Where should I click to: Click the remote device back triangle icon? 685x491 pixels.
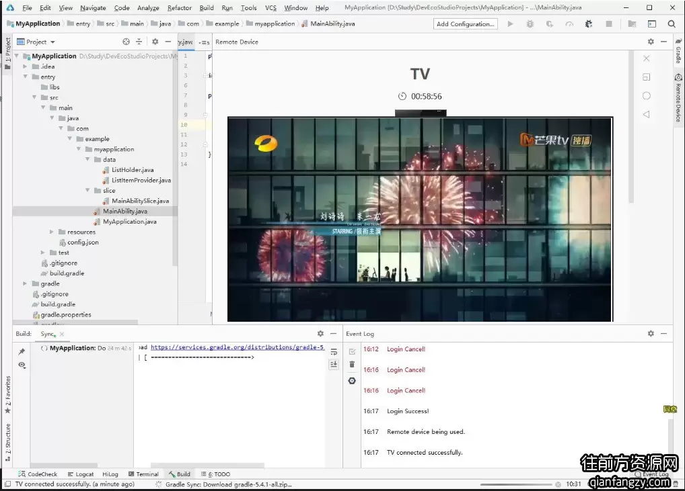point(647,114)
